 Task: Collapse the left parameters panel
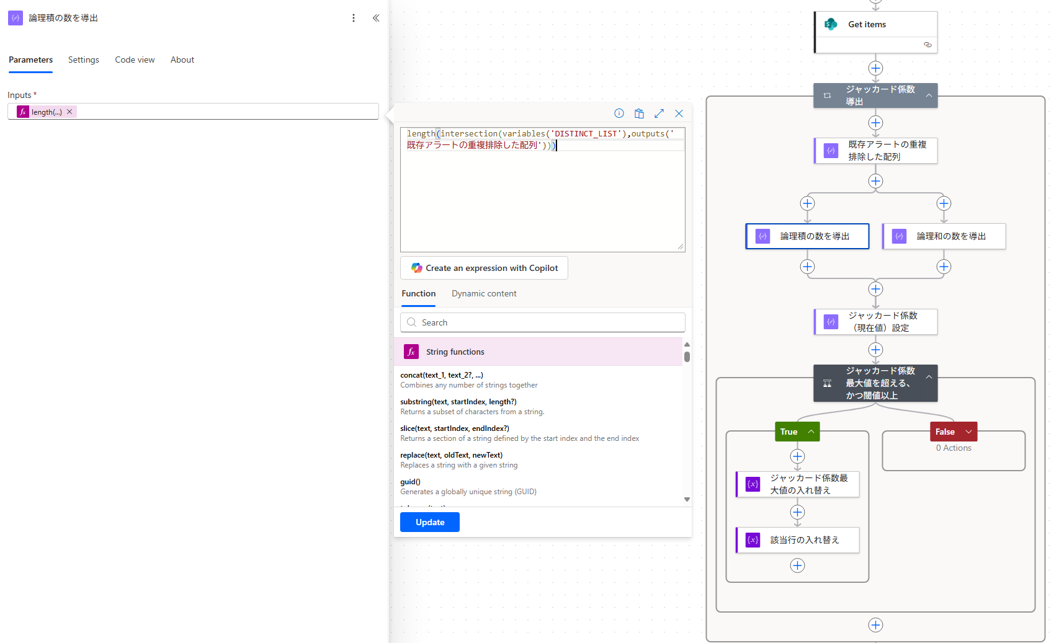tap(376, 18)
